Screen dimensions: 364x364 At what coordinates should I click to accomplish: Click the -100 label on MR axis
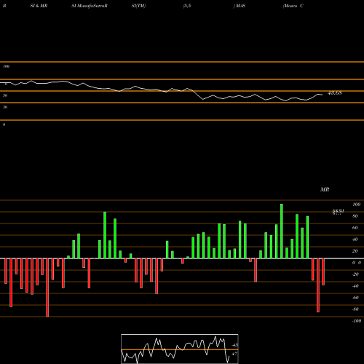[357, 321]
